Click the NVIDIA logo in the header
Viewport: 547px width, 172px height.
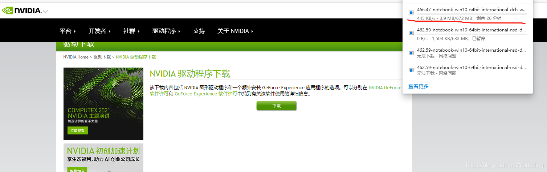22,11
